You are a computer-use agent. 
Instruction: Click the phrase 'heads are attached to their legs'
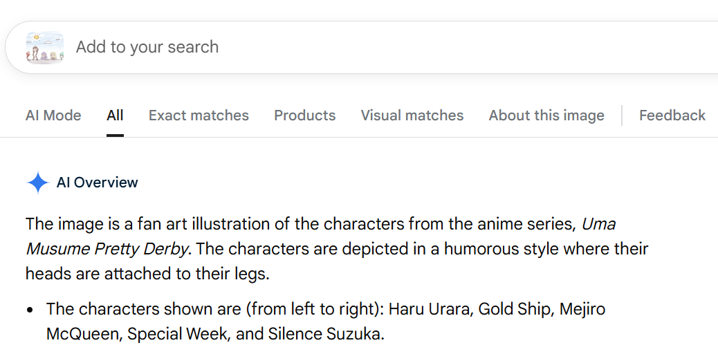click(x=145, y=274)
